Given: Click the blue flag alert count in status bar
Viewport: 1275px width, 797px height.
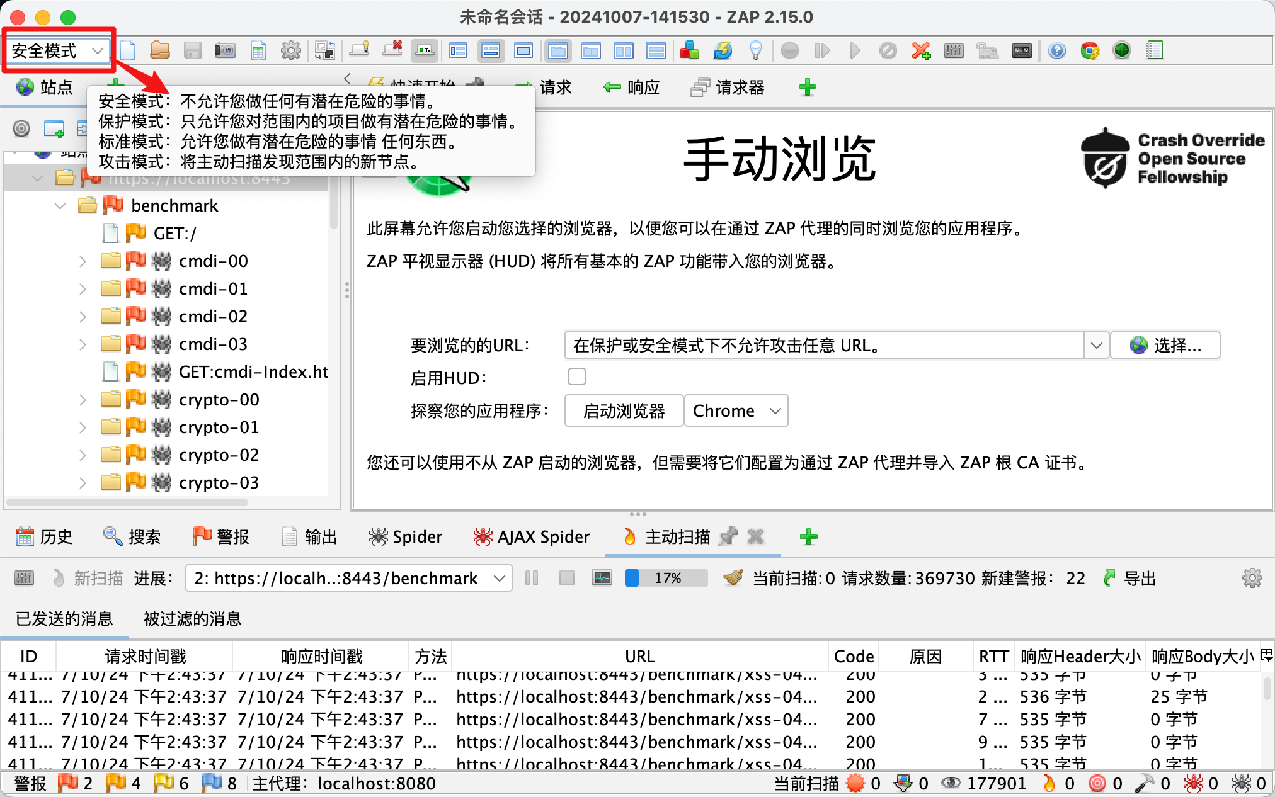Looking at the screenshot, I should tap(219, 783).
